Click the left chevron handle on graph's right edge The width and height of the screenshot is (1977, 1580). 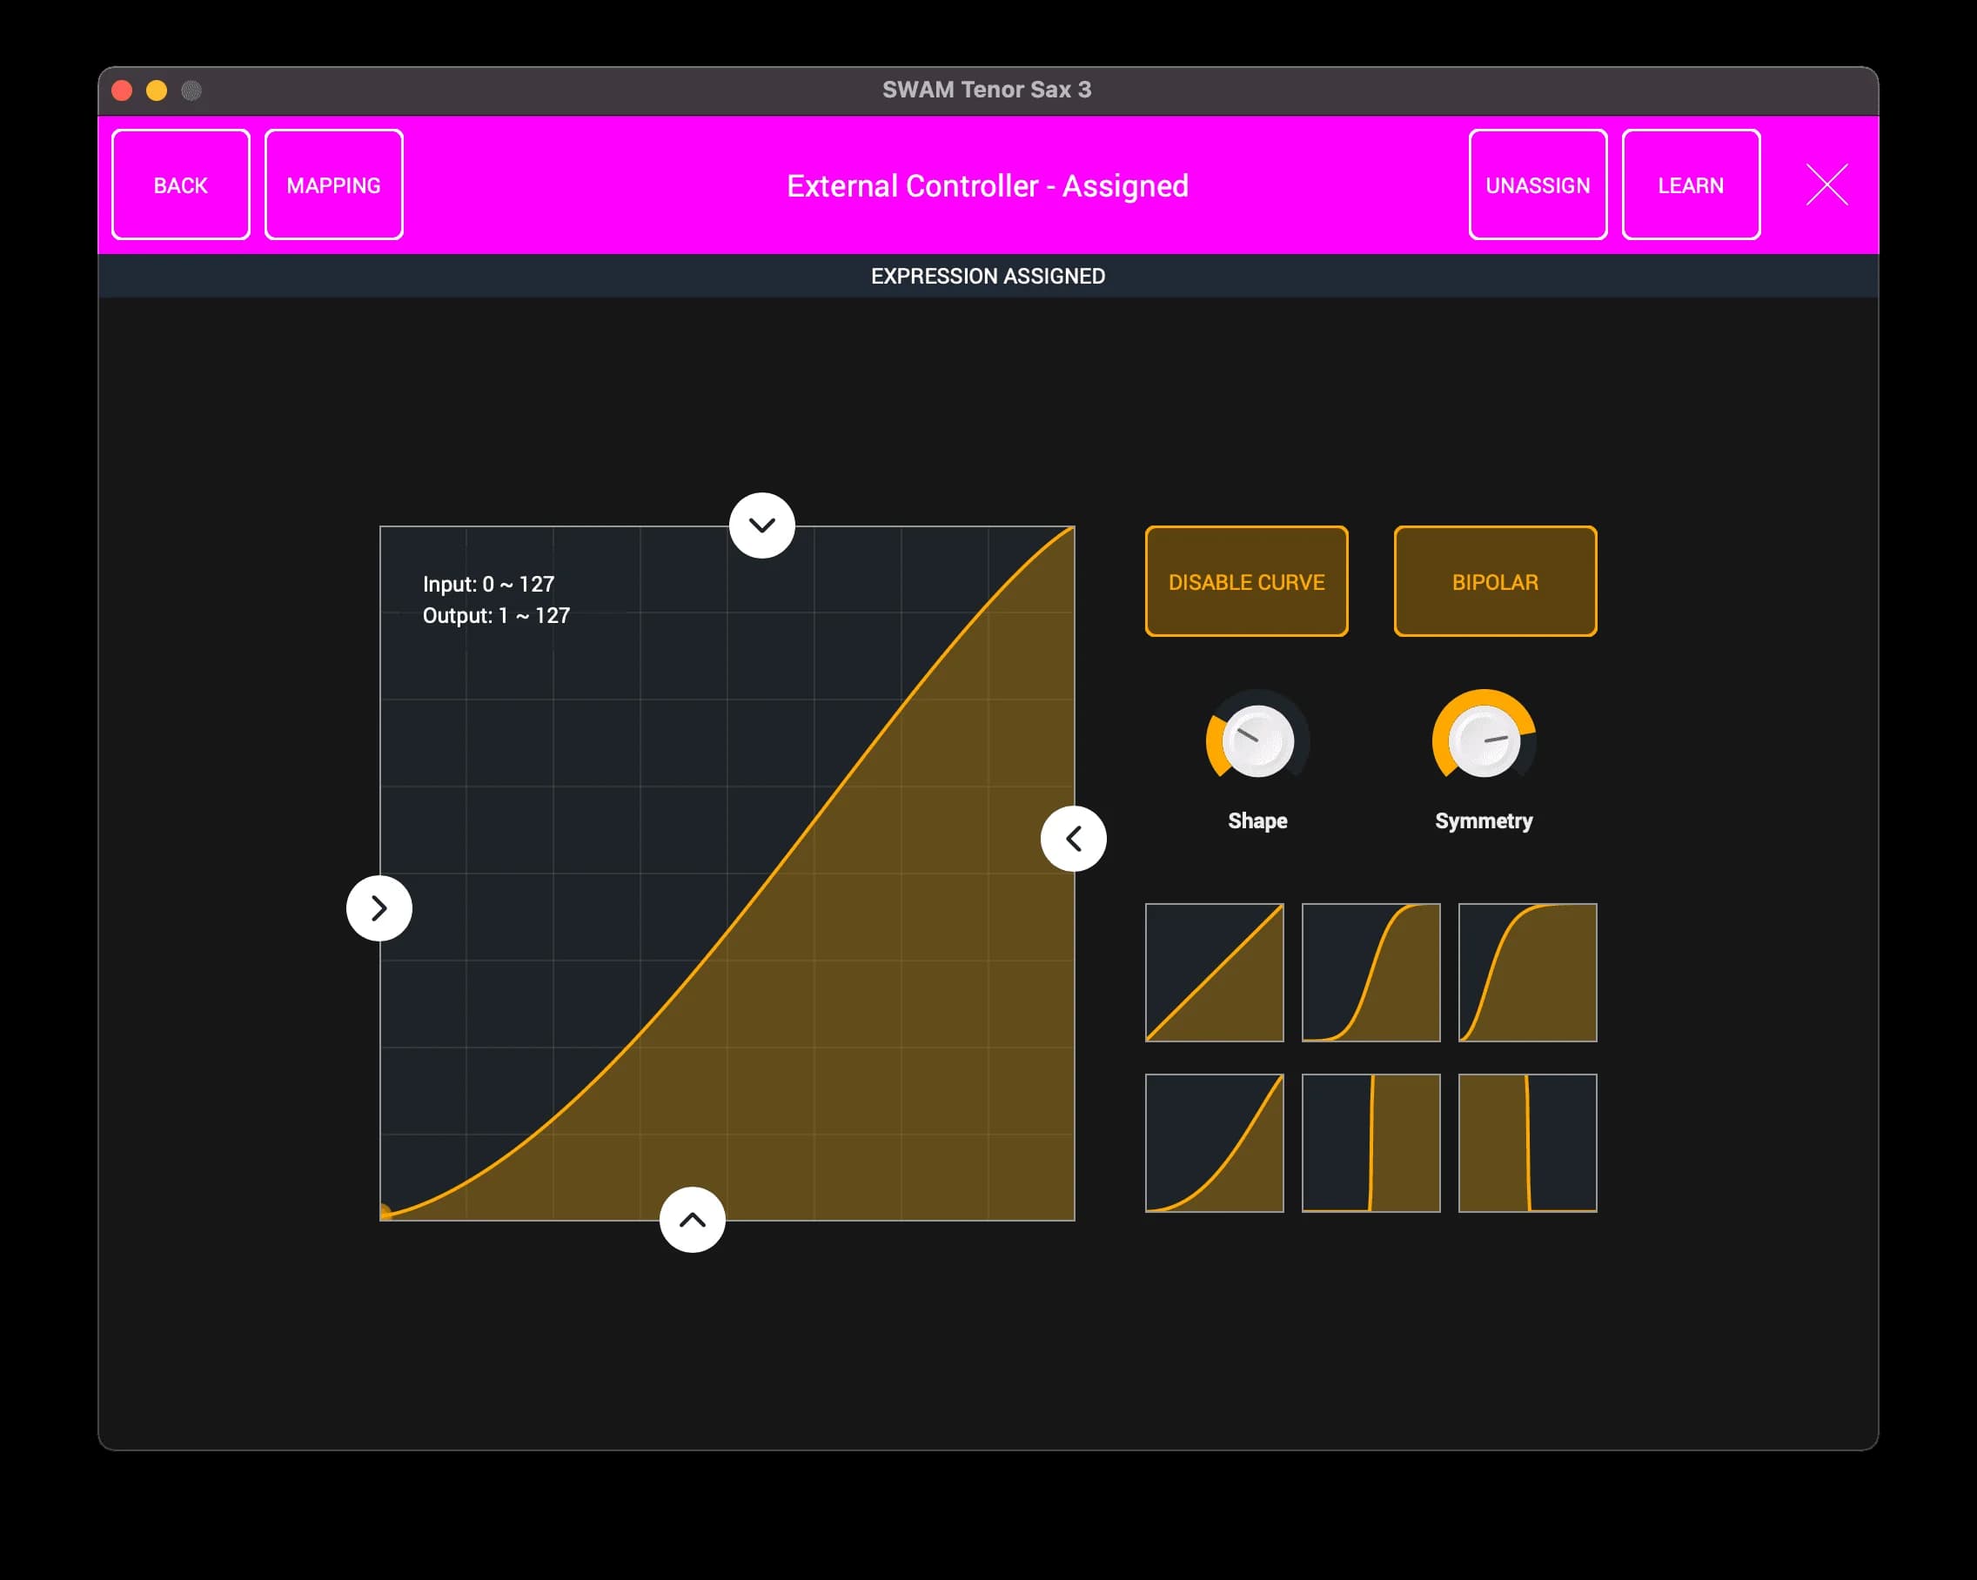1073,838
